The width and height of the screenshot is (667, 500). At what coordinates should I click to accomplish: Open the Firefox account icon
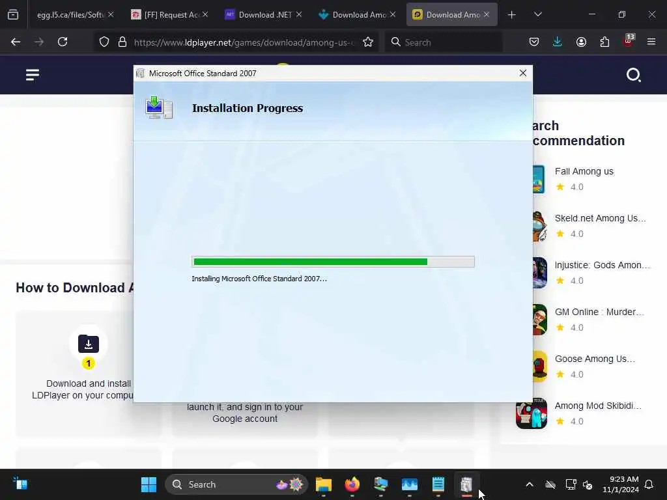click(581, 42)
